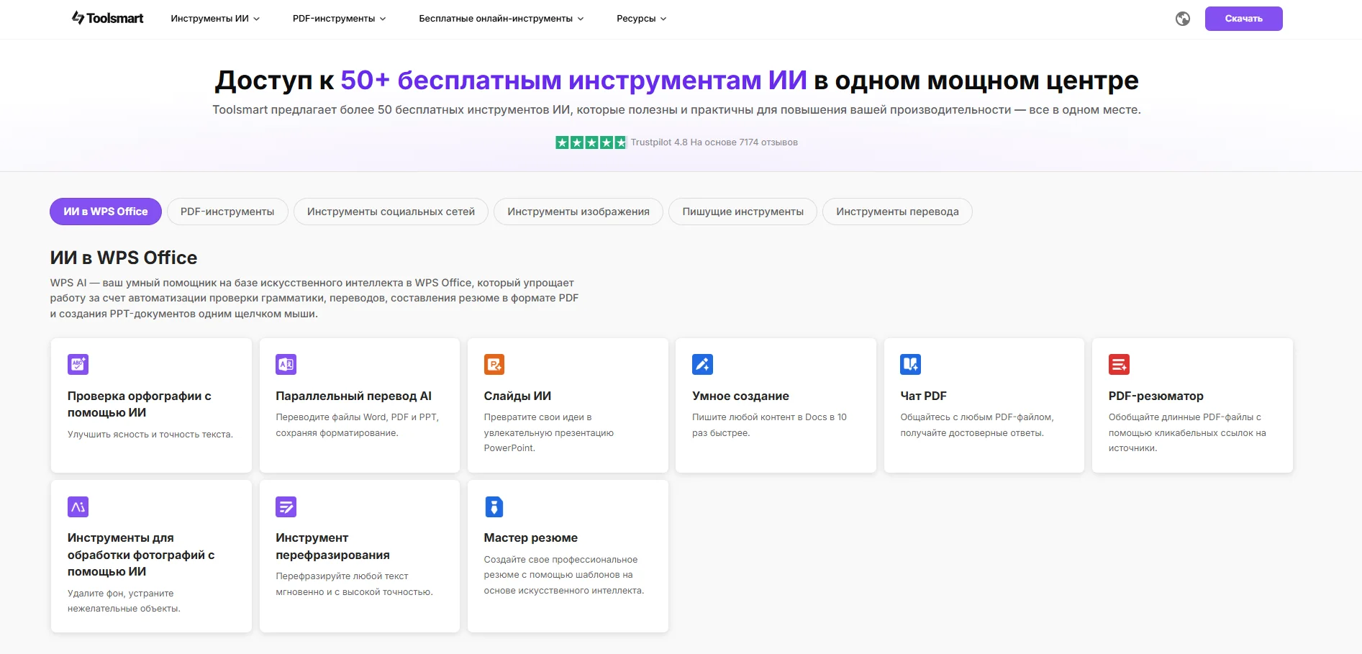Open Параллельный перевод AI title link
Screen dimensions: 1362x654
353,396
